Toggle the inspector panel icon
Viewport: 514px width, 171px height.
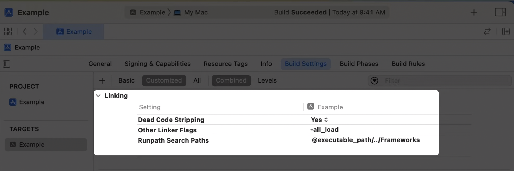coord(500,12)
